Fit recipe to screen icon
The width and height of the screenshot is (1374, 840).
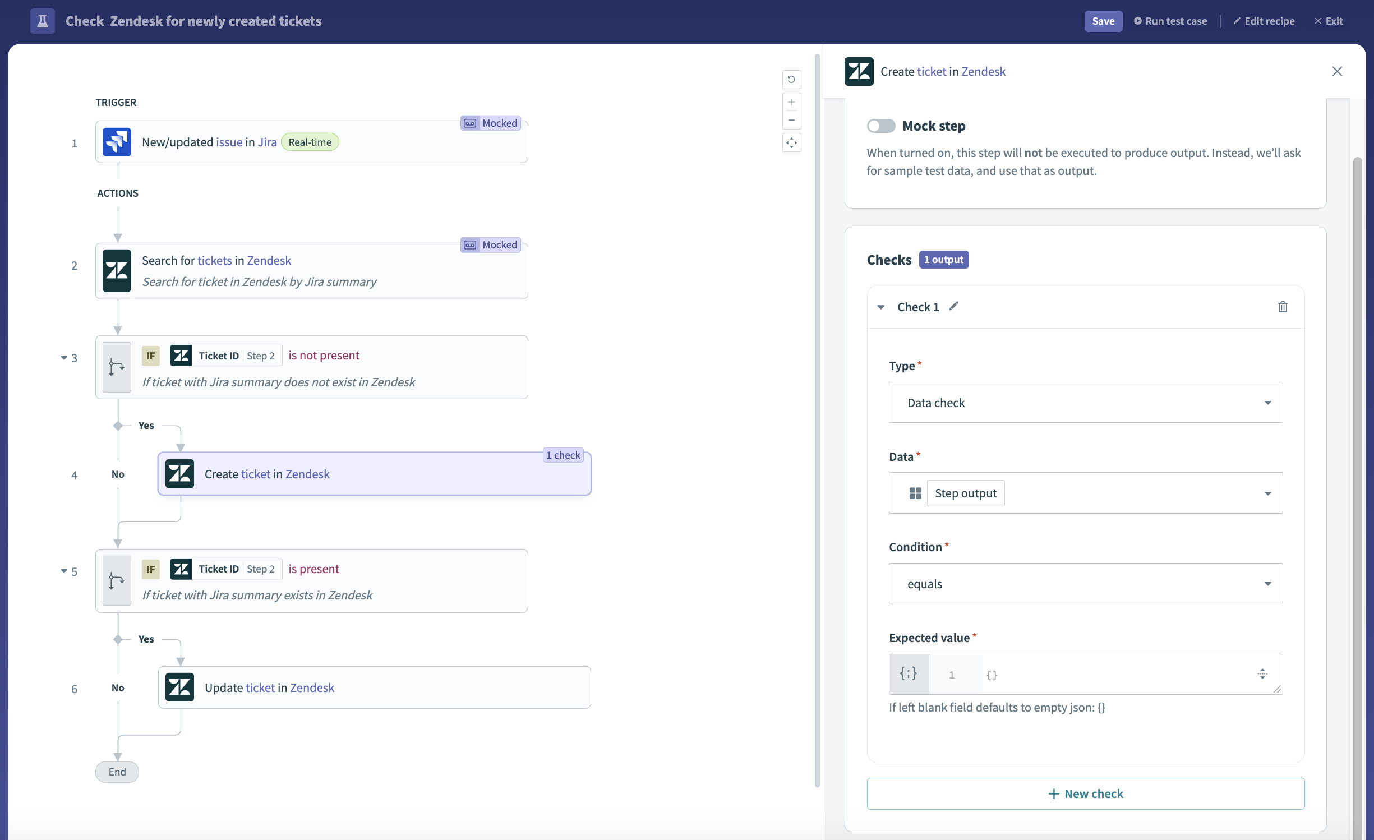tap(791, 142)
